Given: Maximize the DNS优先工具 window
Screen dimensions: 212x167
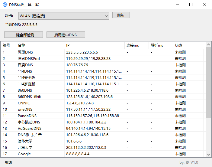Looking at the screenshot, I should click(x=191, y=5).
